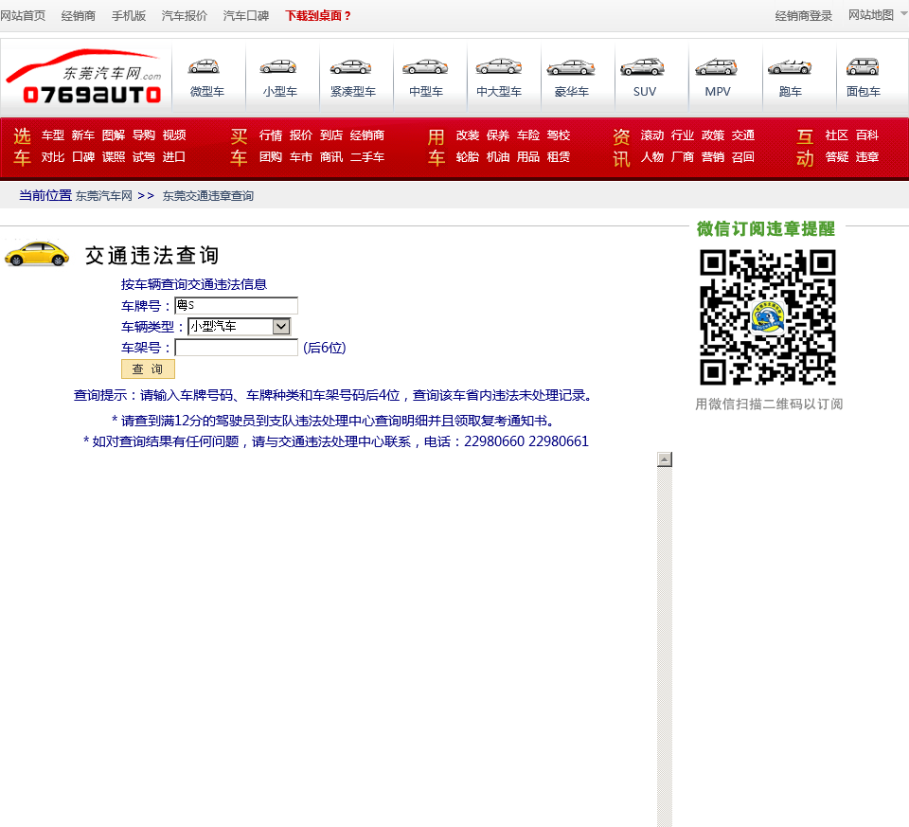Open 经销商 in top bar

click(x=79, y=16)
